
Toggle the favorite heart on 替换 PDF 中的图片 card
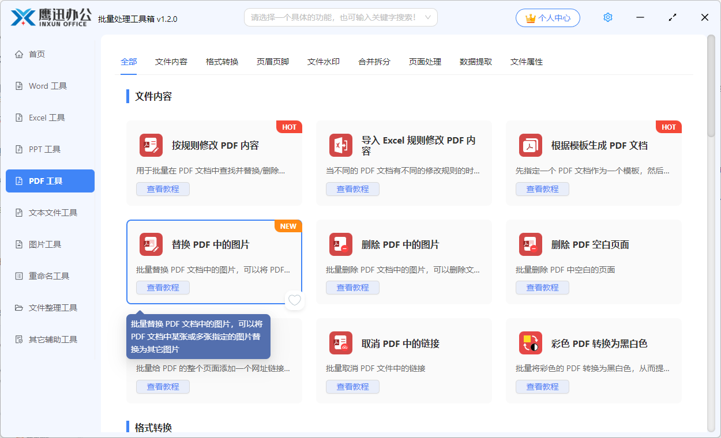tap(294, 300)
